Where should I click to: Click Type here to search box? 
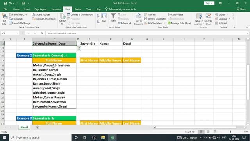(x=40, y=137)
